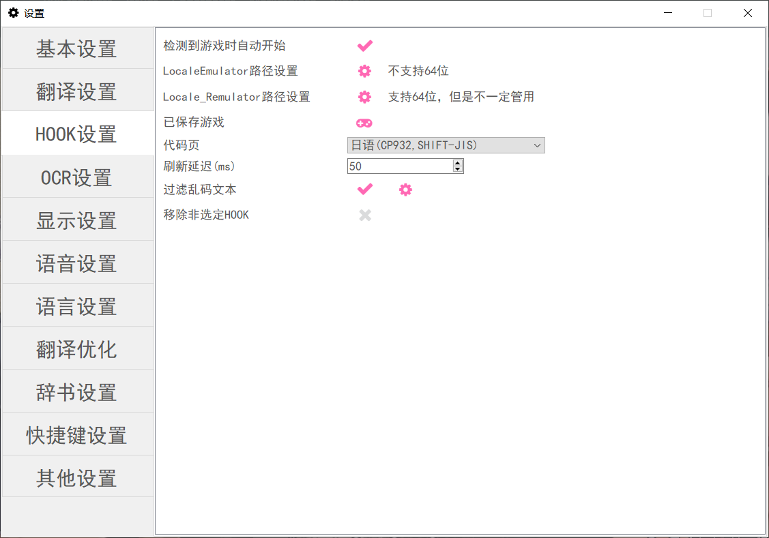Open garbled text filter settings gear
Viewport: 769px width, 538px height.
tap(405, 190)
